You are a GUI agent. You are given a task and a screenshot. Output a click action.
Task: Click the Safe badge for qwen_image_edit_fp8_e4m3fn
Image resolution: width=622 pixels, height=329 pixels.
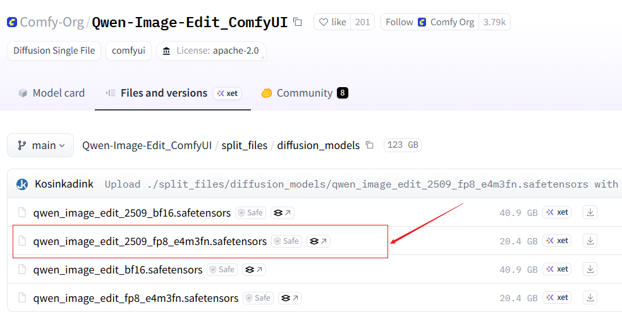[259, 297]
